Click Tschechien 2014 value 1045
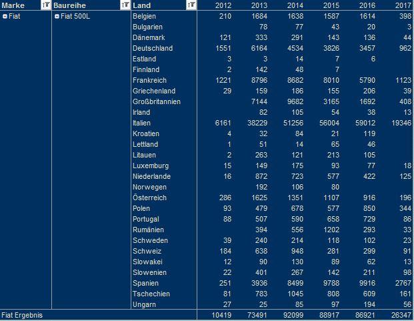The width and height of the screenshot is (414, 321). [x=295, y=294]
